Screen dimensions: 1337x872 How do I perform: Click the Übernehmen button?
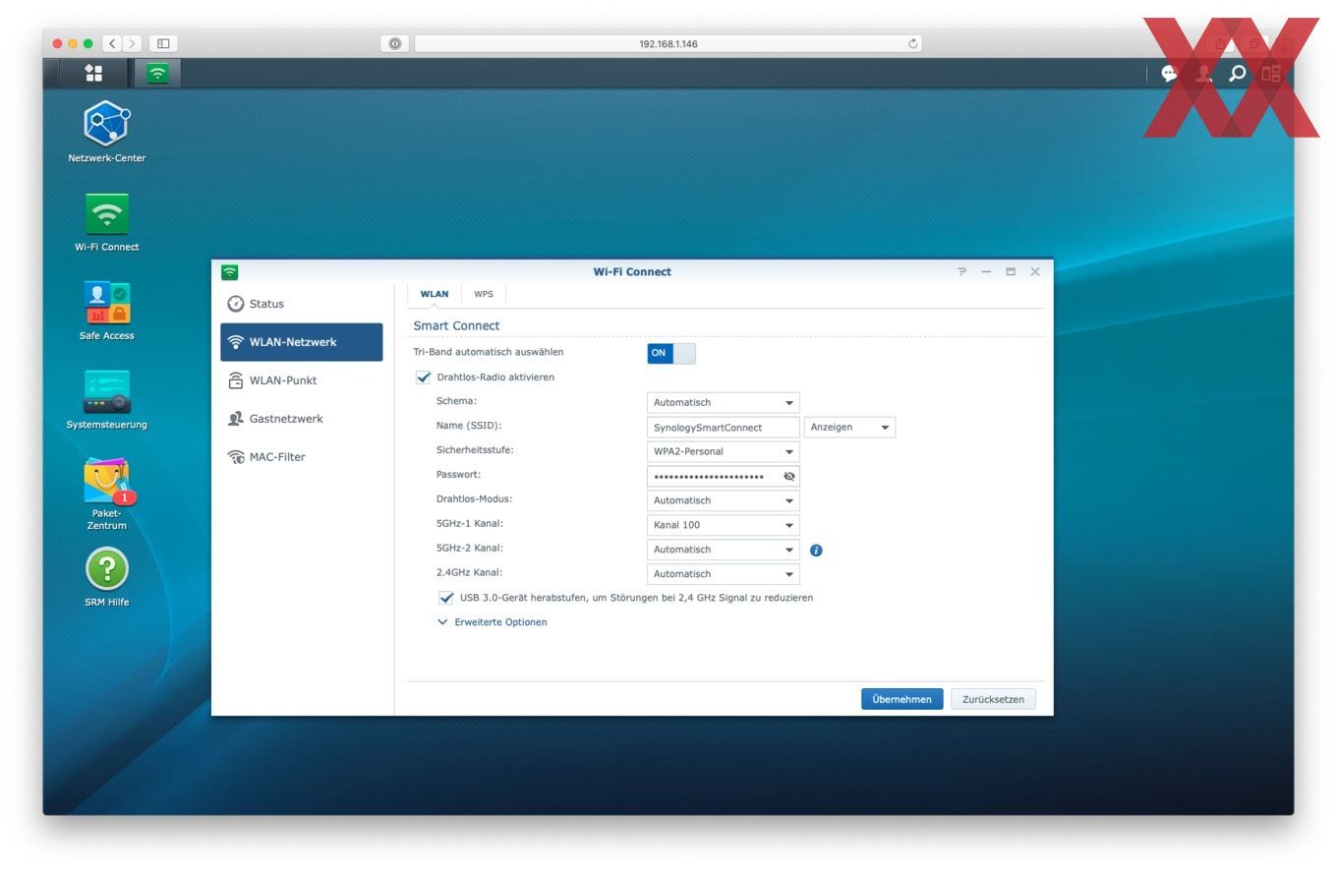coord(901,699)
